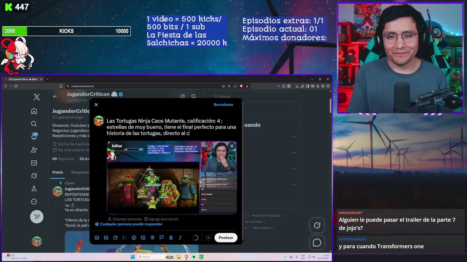The image size is (467, 262).
Task: Click Agrega descripción link
Action: click(161, 219)
